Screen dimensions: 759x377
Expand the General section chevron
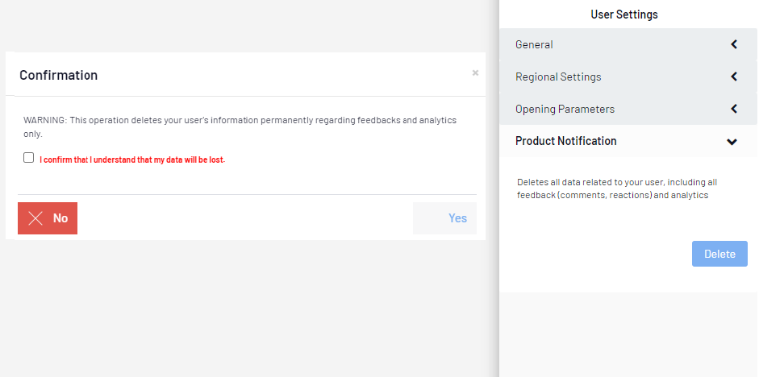coord(733,45)
